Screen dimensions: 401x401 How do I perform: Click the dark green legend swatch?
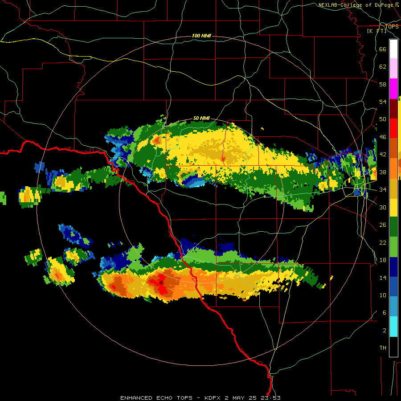[393, 227]
